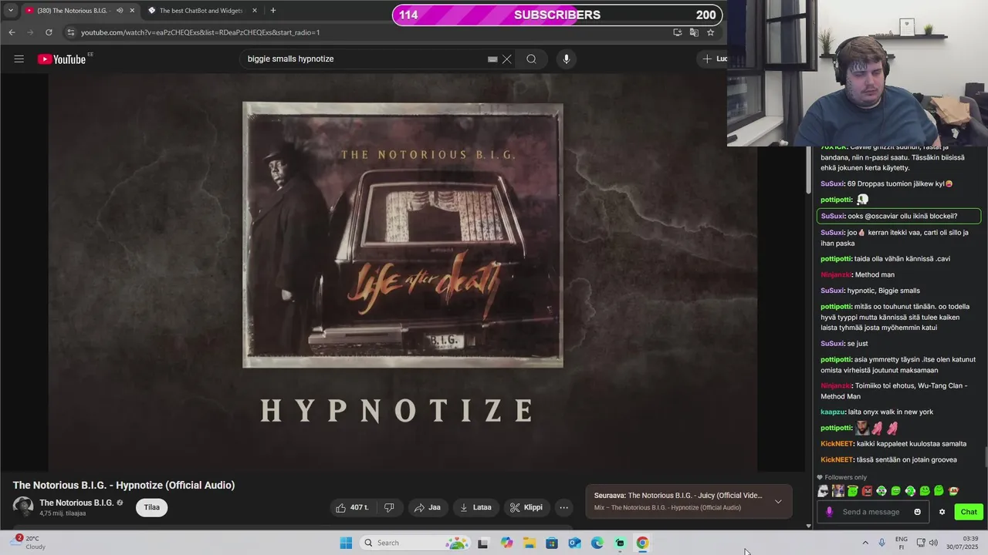Image resolution: width=988 pixels, height=555 pixels.
Task: Send message with green Chat button
Action: (x=969, y=512)
